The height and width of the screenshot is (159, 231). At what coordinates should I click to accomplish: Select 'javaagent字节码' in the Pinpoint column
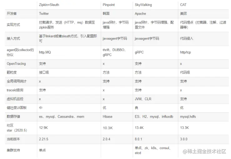(x=115, y=39)
